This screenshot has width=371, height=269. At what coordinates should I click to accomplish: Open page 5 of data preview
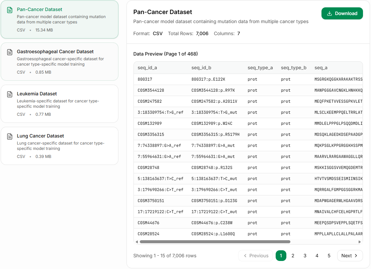pyautogui.click(x=329, y=256)
